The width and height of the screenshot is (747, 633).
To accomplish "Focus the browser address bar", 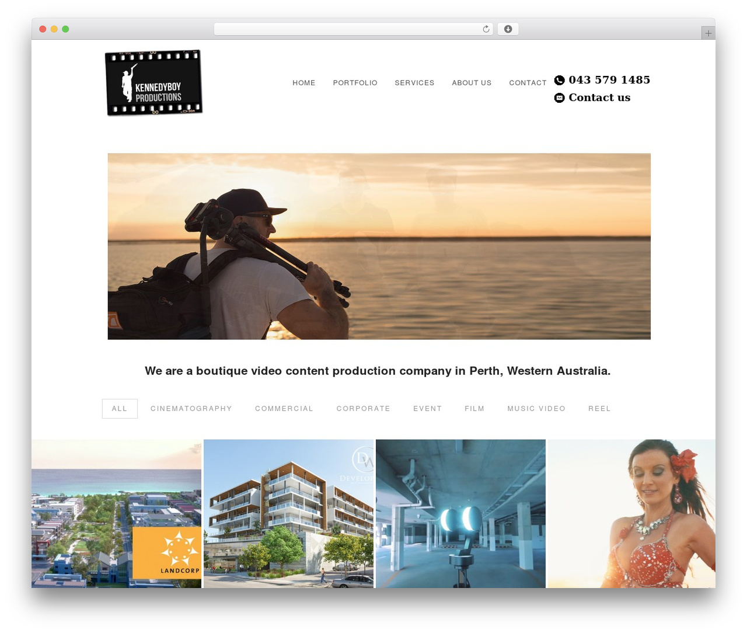I will [x=354, y=29].
